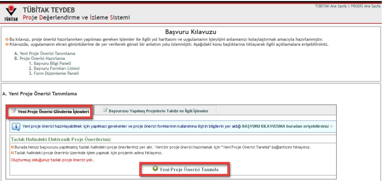Click the orange bullet before Taslak halindeki proje öneriniz
Viewport: 382px width, 181px height.
click(x=13, y=153)
